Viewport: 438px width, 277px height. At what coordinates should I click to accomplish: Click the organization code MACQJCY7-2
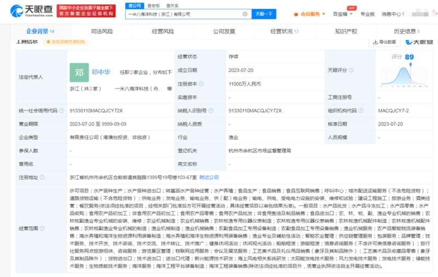click(x=393, y=110)
